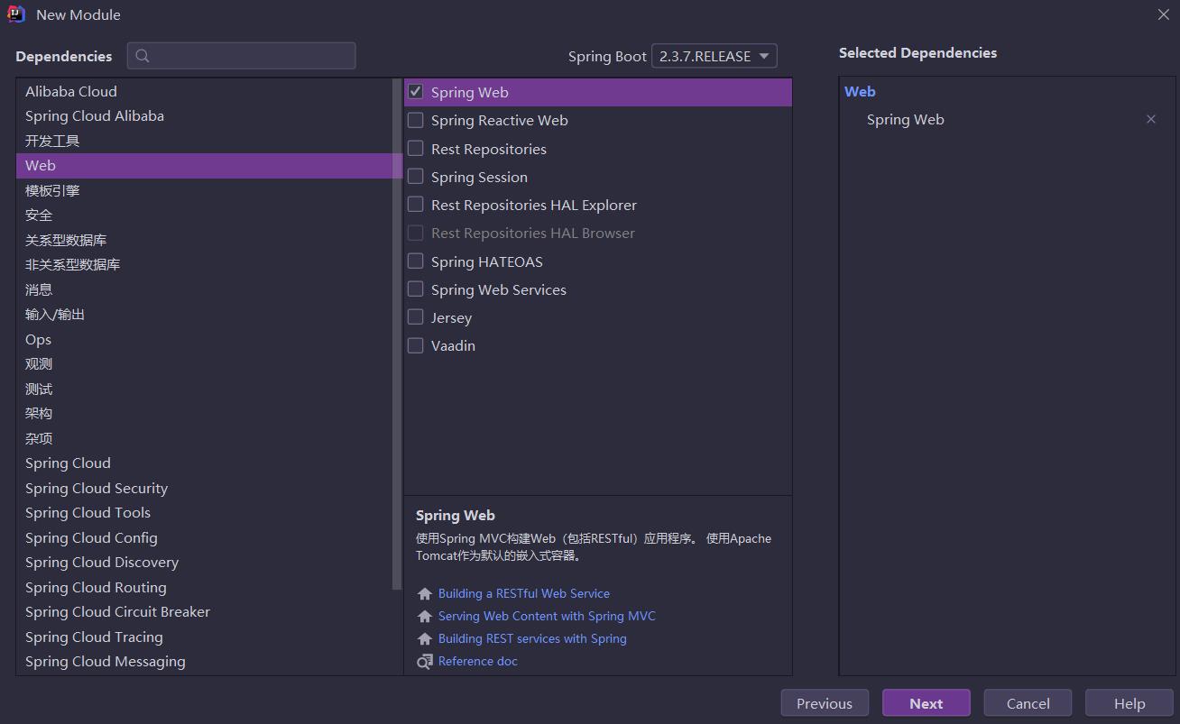Select Spring Cloud Alibaba category
The height and width of the screenshot is (724, 1180).
[204, 116]
